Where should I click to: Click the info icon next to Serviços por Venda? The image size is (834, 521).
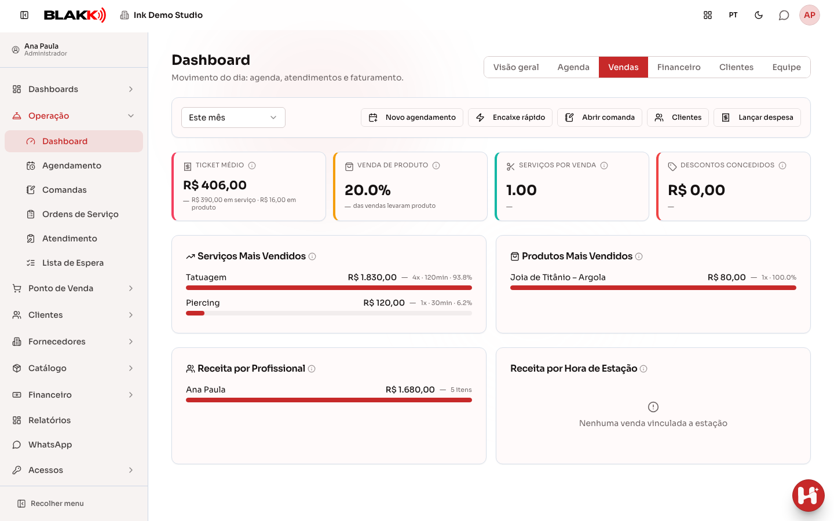[604, 166]
